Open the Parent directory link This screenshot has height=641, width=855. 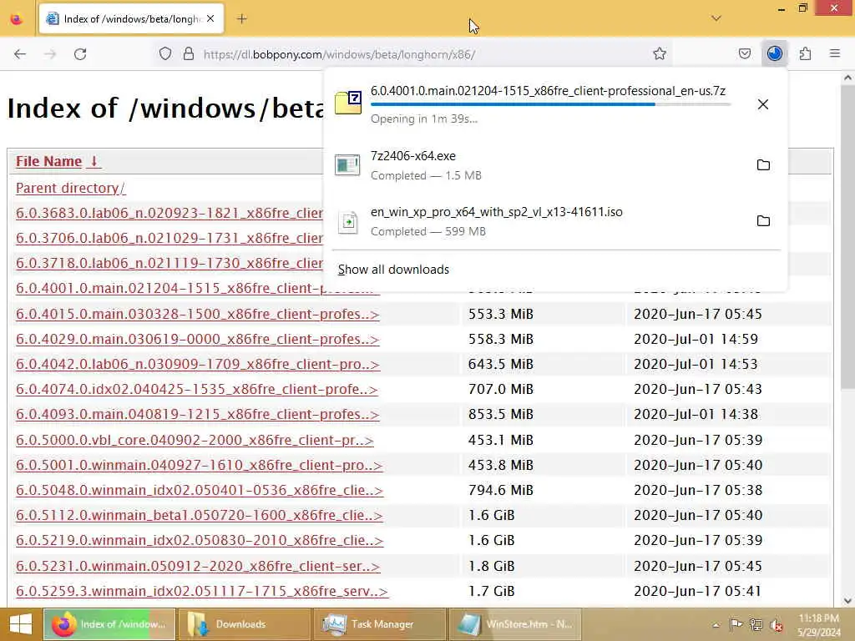70,188
